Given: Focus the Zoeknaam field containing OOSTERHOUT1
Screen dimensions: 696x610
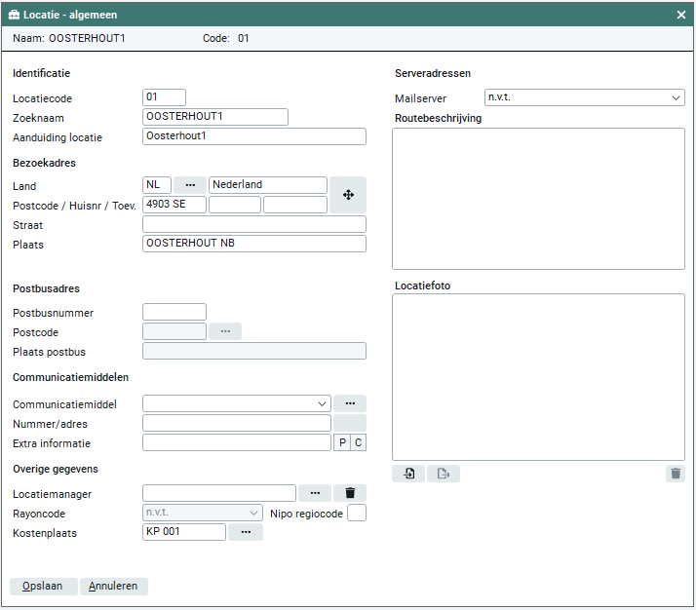Looking at the screenshot, I should [x=214, y=117].
